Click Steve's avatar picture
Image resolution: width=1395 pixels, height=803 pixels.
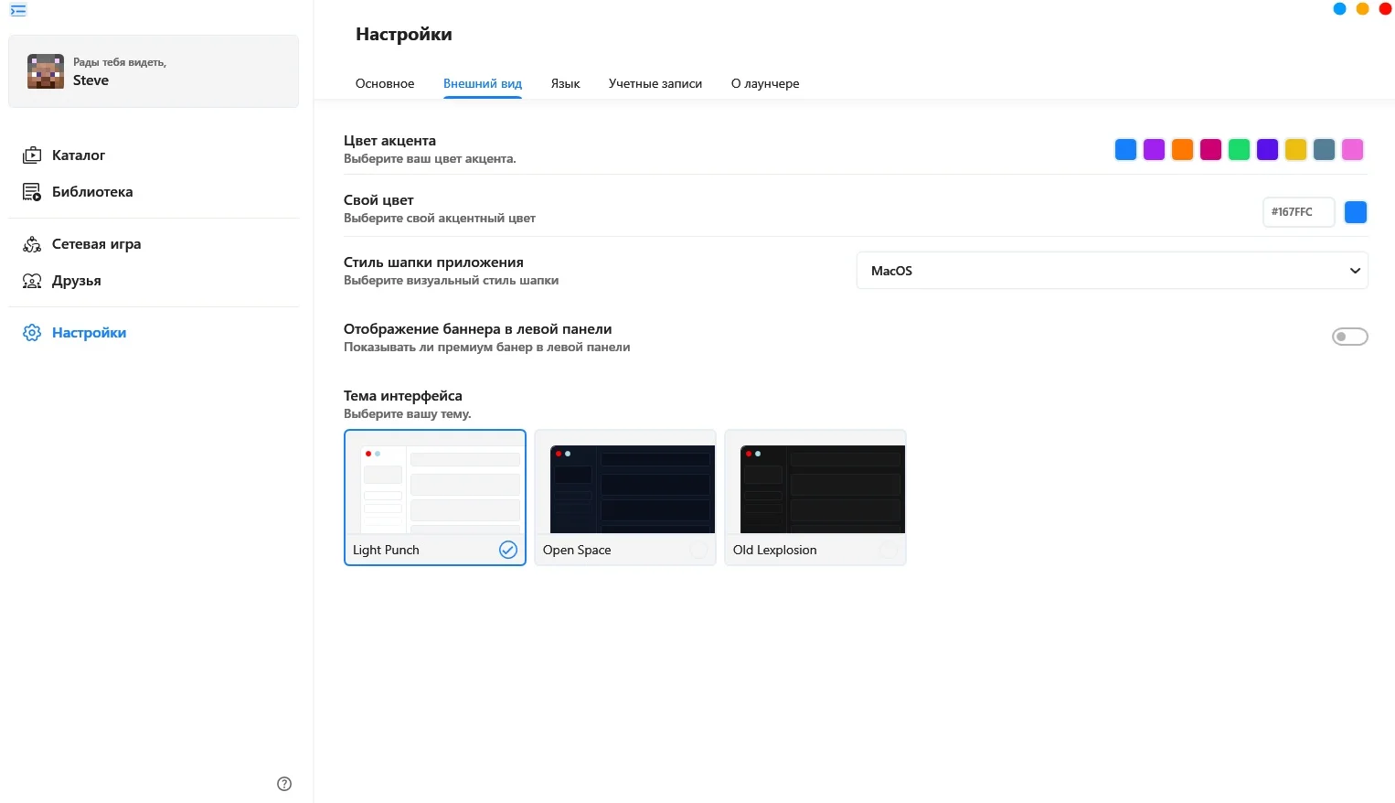46,71
